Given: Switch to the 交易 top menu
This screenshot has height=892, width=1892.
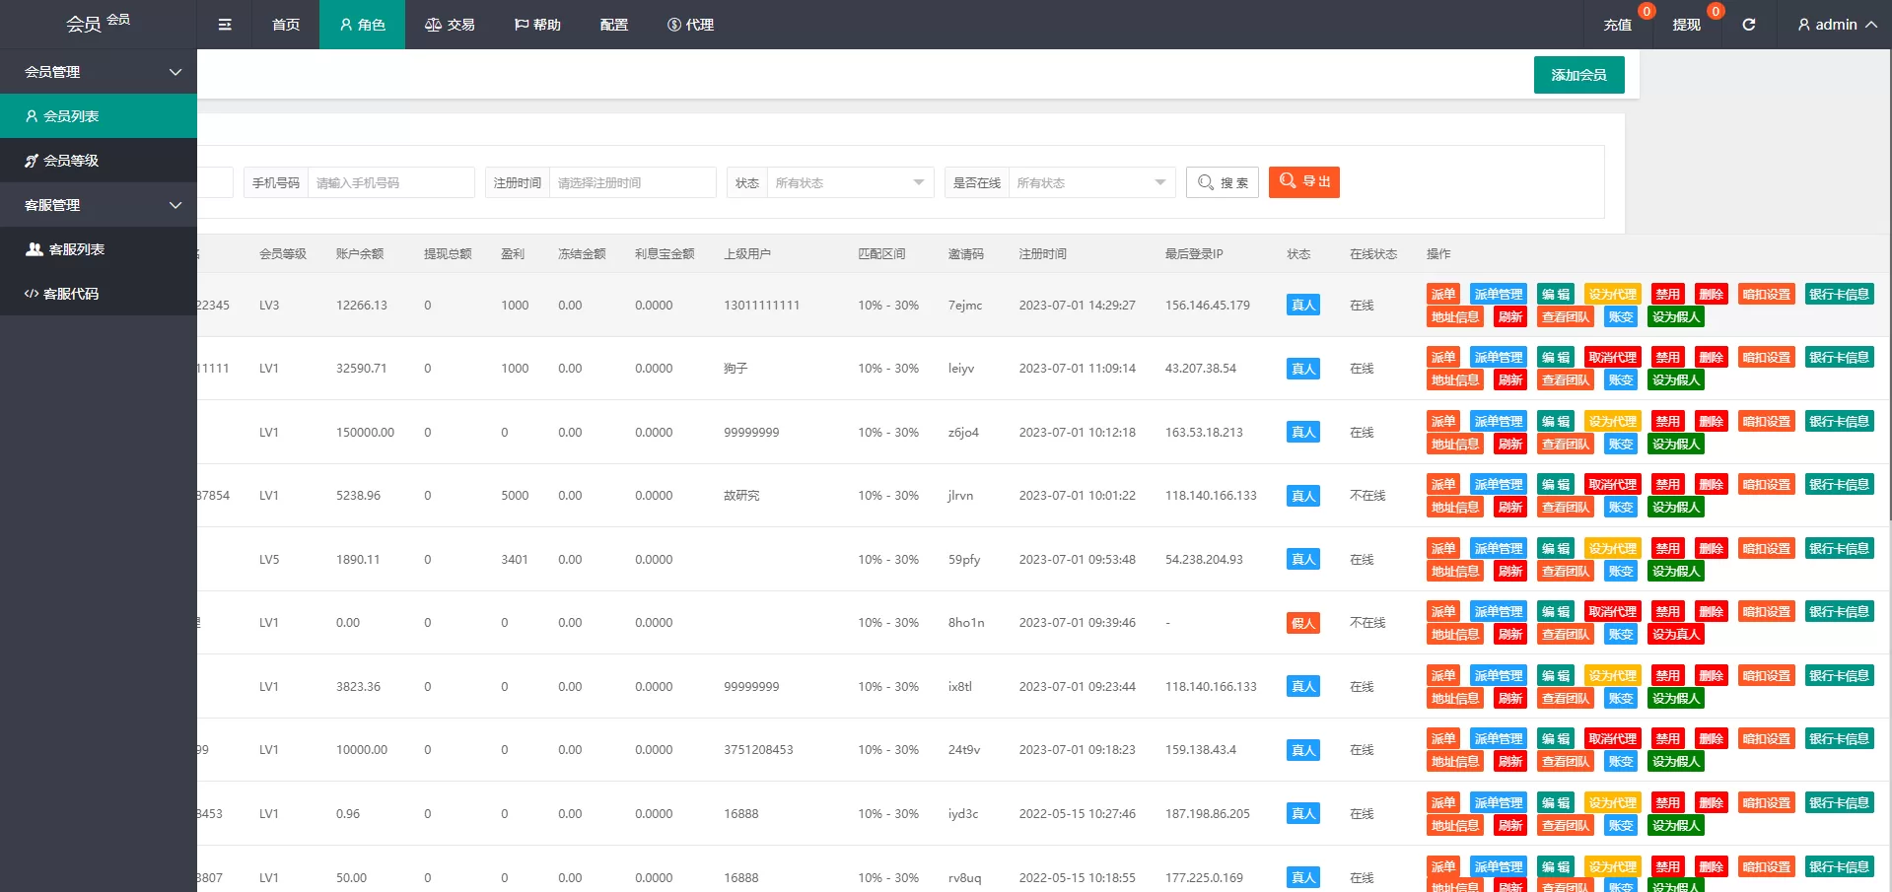Looking at the screenshot, I should [x=450, y=25].
